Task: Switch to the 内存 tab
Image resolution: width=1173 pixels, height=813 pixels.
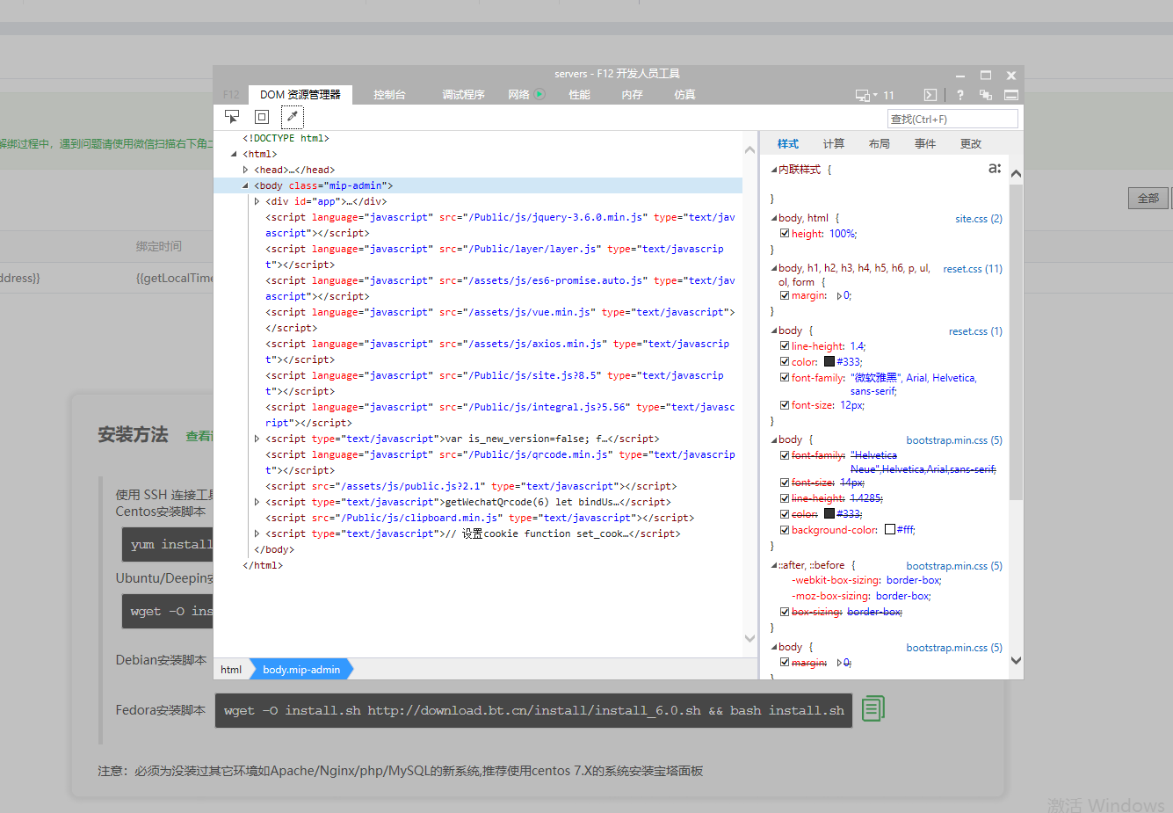Action: (x=632, y=95)
